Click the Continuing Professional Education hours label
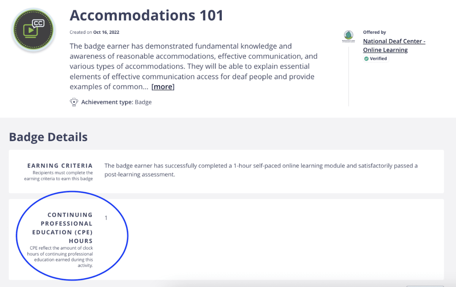 [62, 228]
